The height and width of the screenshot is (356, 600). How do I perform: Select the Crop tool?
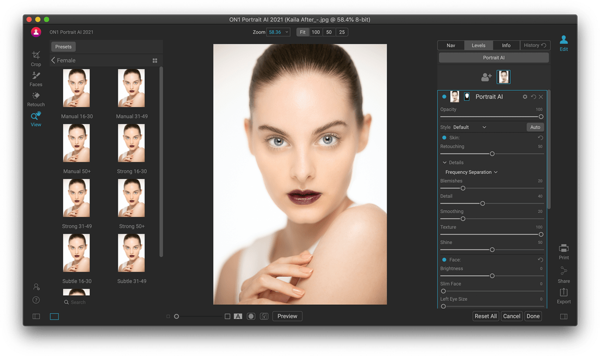[x=36, y=58]
